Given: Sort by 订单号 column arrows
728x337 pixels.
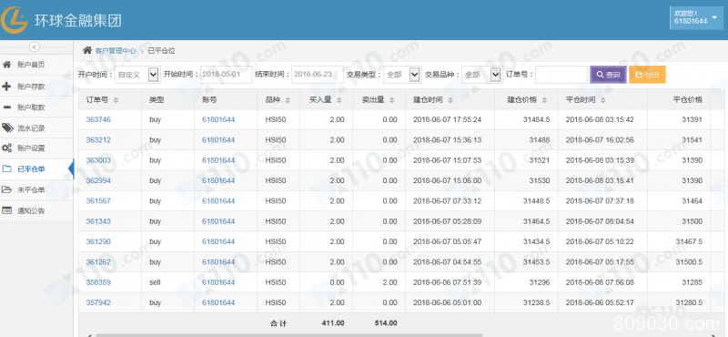Looking at the screenshot, I should coord(116,100).
